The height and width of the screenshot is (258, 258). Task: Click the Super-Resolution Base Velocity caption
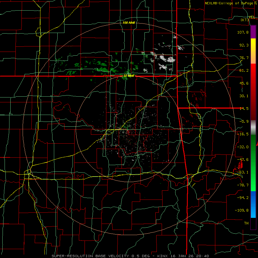pos(130,256)
